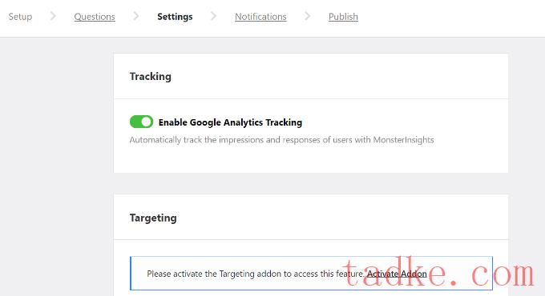Click the MonsterInsights tracking description text
Viewport: 545px width, 296px height.
281,140
